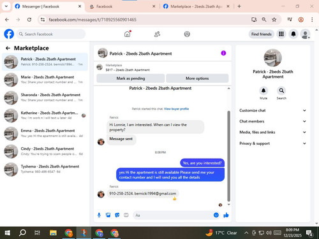Click Patrick's message with phone and email

pos(142,194)
